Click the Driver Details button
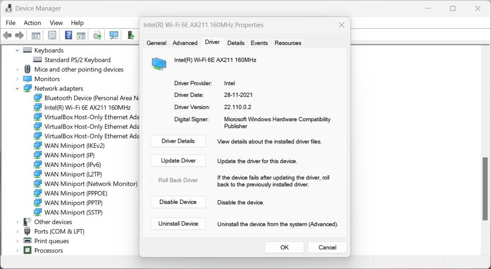The width and height of the screenshot is (491, 269). (178, 141)
